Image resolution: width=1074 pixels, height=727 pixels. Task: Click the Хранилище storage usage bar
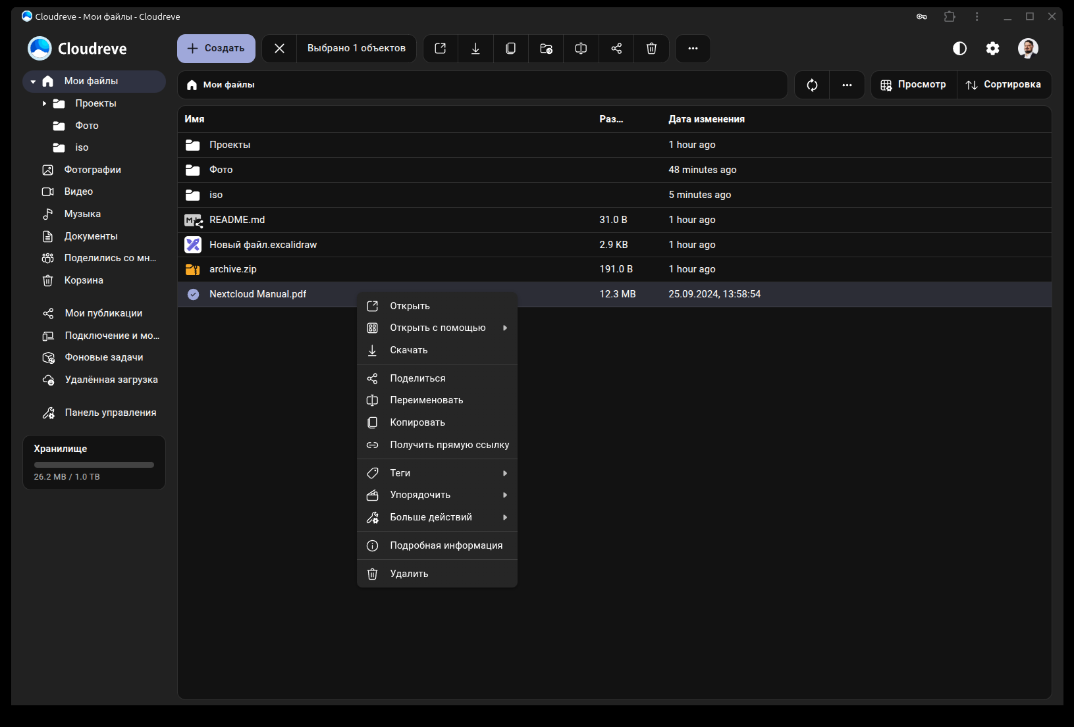[x=94, y=464]
